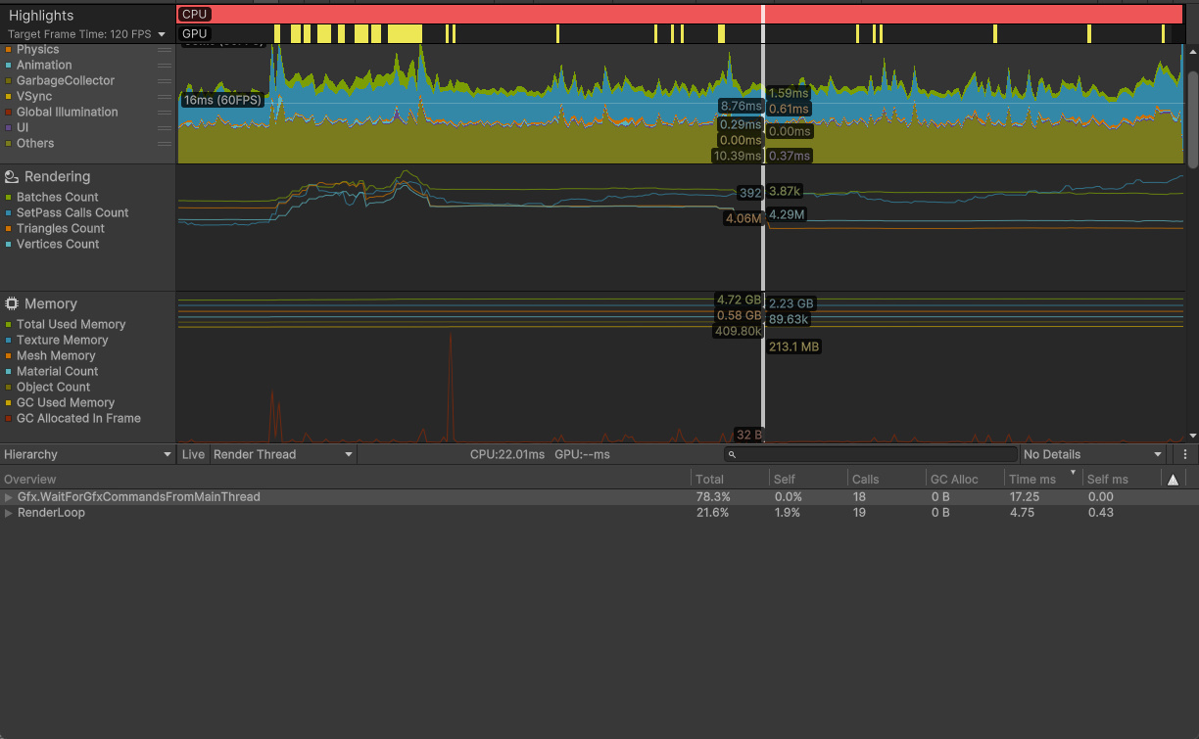
Task: Grab the reorder handle for Physics
Action: tap(165, 50)
